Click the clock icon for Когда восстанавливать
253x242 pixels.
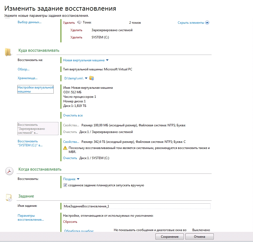9,171
